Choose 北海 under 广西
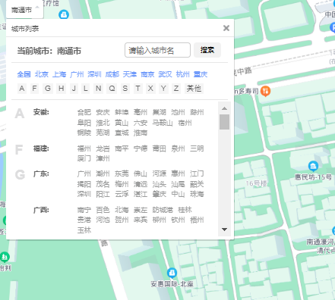Screen dimensions: 335x300 122,210
